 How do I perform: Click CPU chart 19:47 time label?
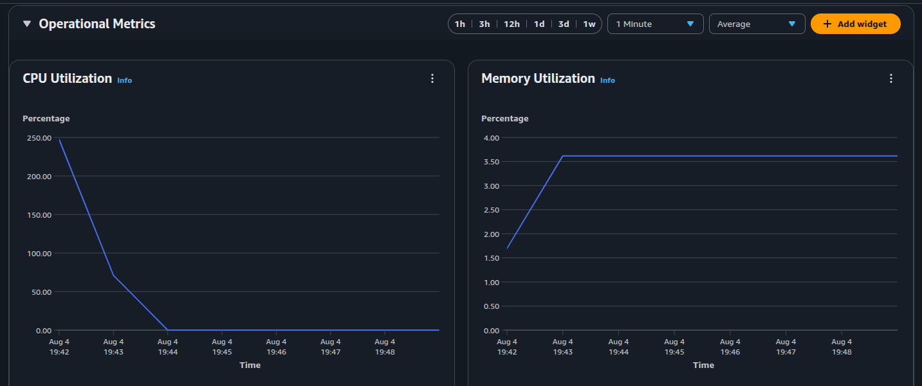pos(331,347)
